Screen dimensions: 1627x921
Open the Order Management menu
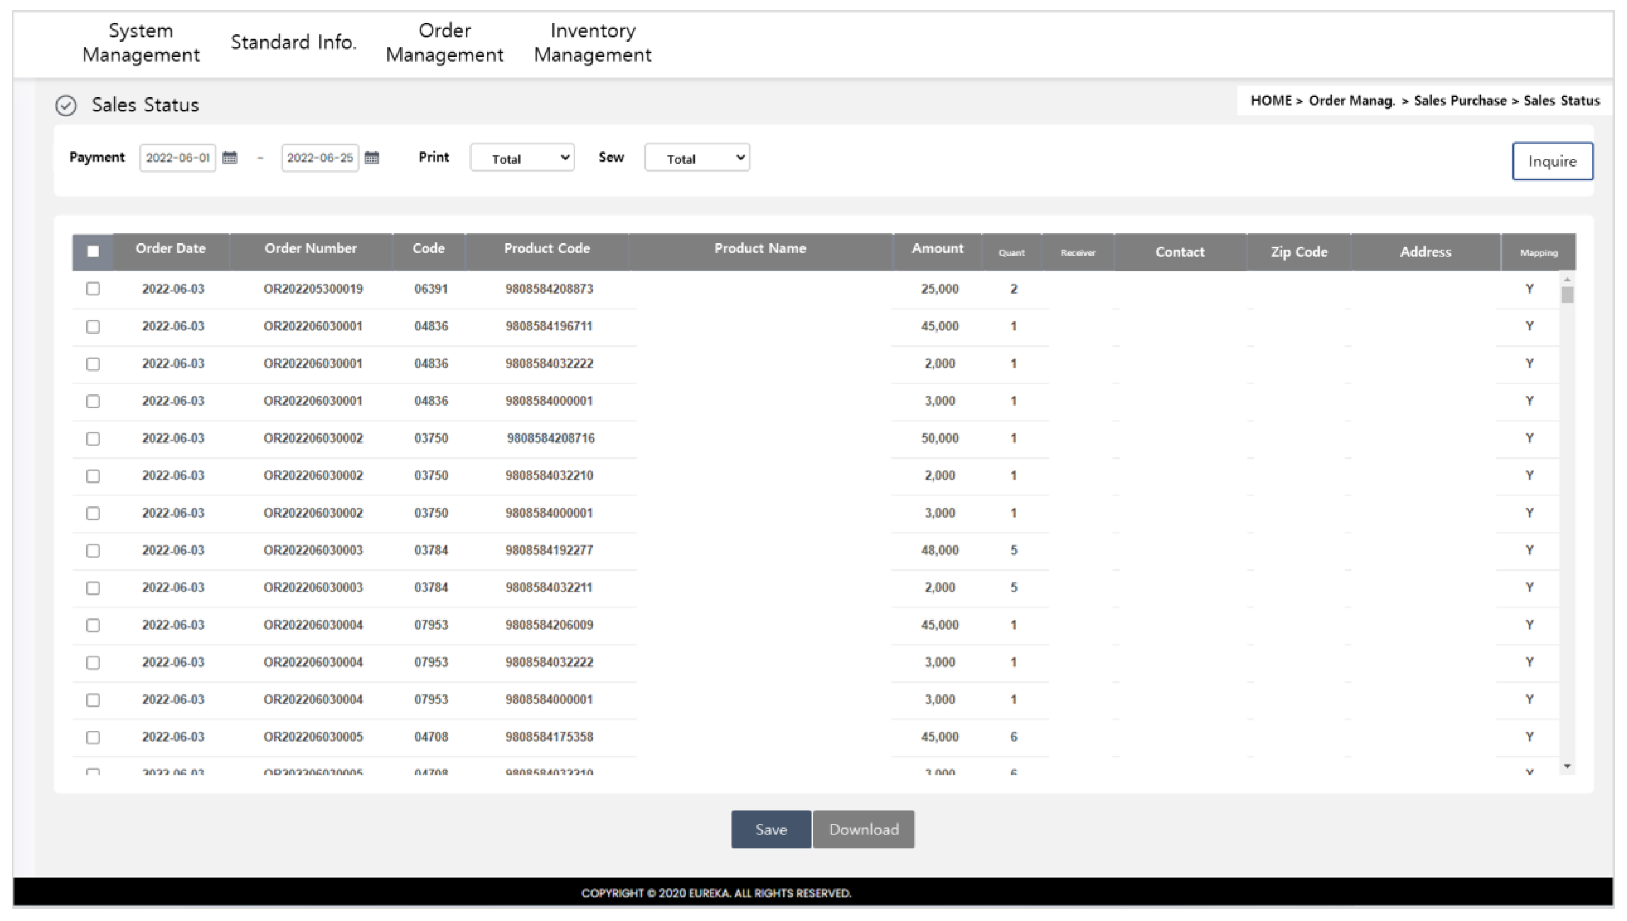(445, 42)
